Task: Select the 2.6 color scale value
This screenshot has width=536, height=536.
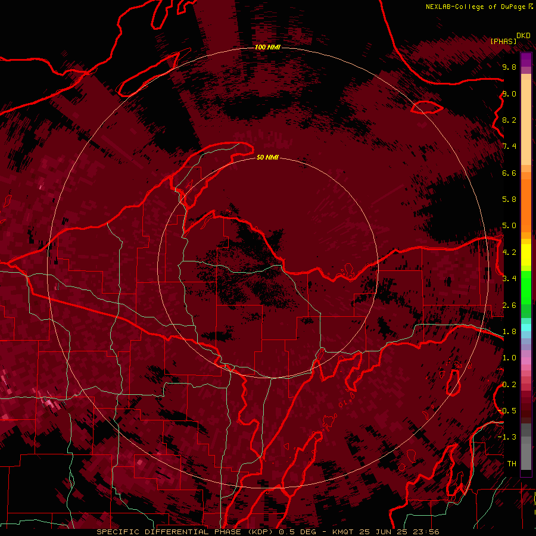Action: pyautogui.click(x=509, y=305)
